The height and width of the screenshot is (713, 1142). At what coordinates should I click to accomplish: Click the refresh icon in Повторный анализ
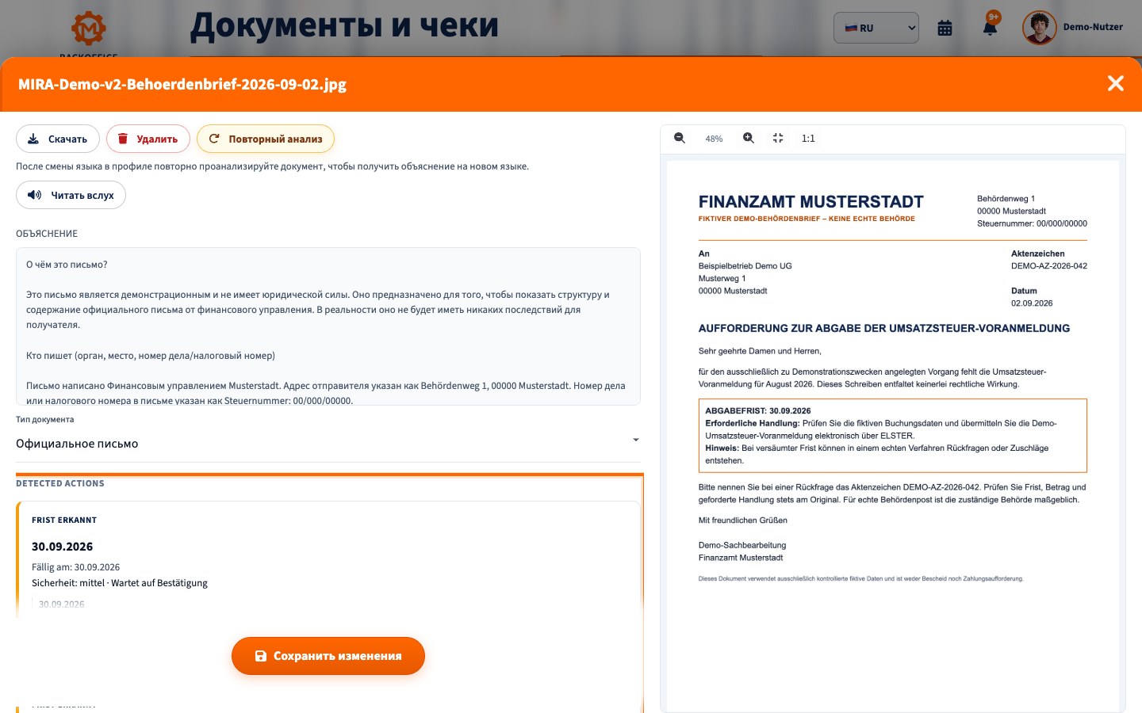click(214, 139)
